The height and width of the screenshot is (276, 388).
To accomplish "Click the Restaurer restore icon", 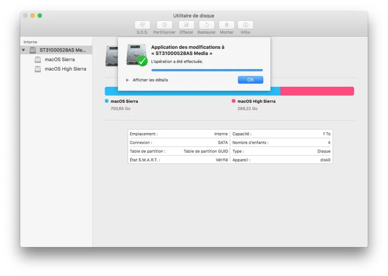I will tap(207, 25).
